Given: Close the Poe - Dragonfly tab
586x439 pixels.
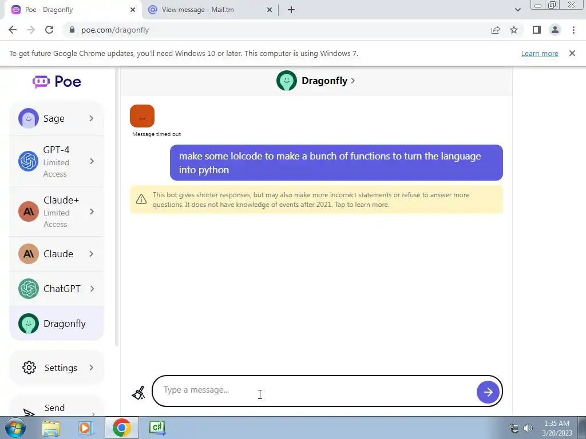Looking at the screenshot, I should (133, 10).
